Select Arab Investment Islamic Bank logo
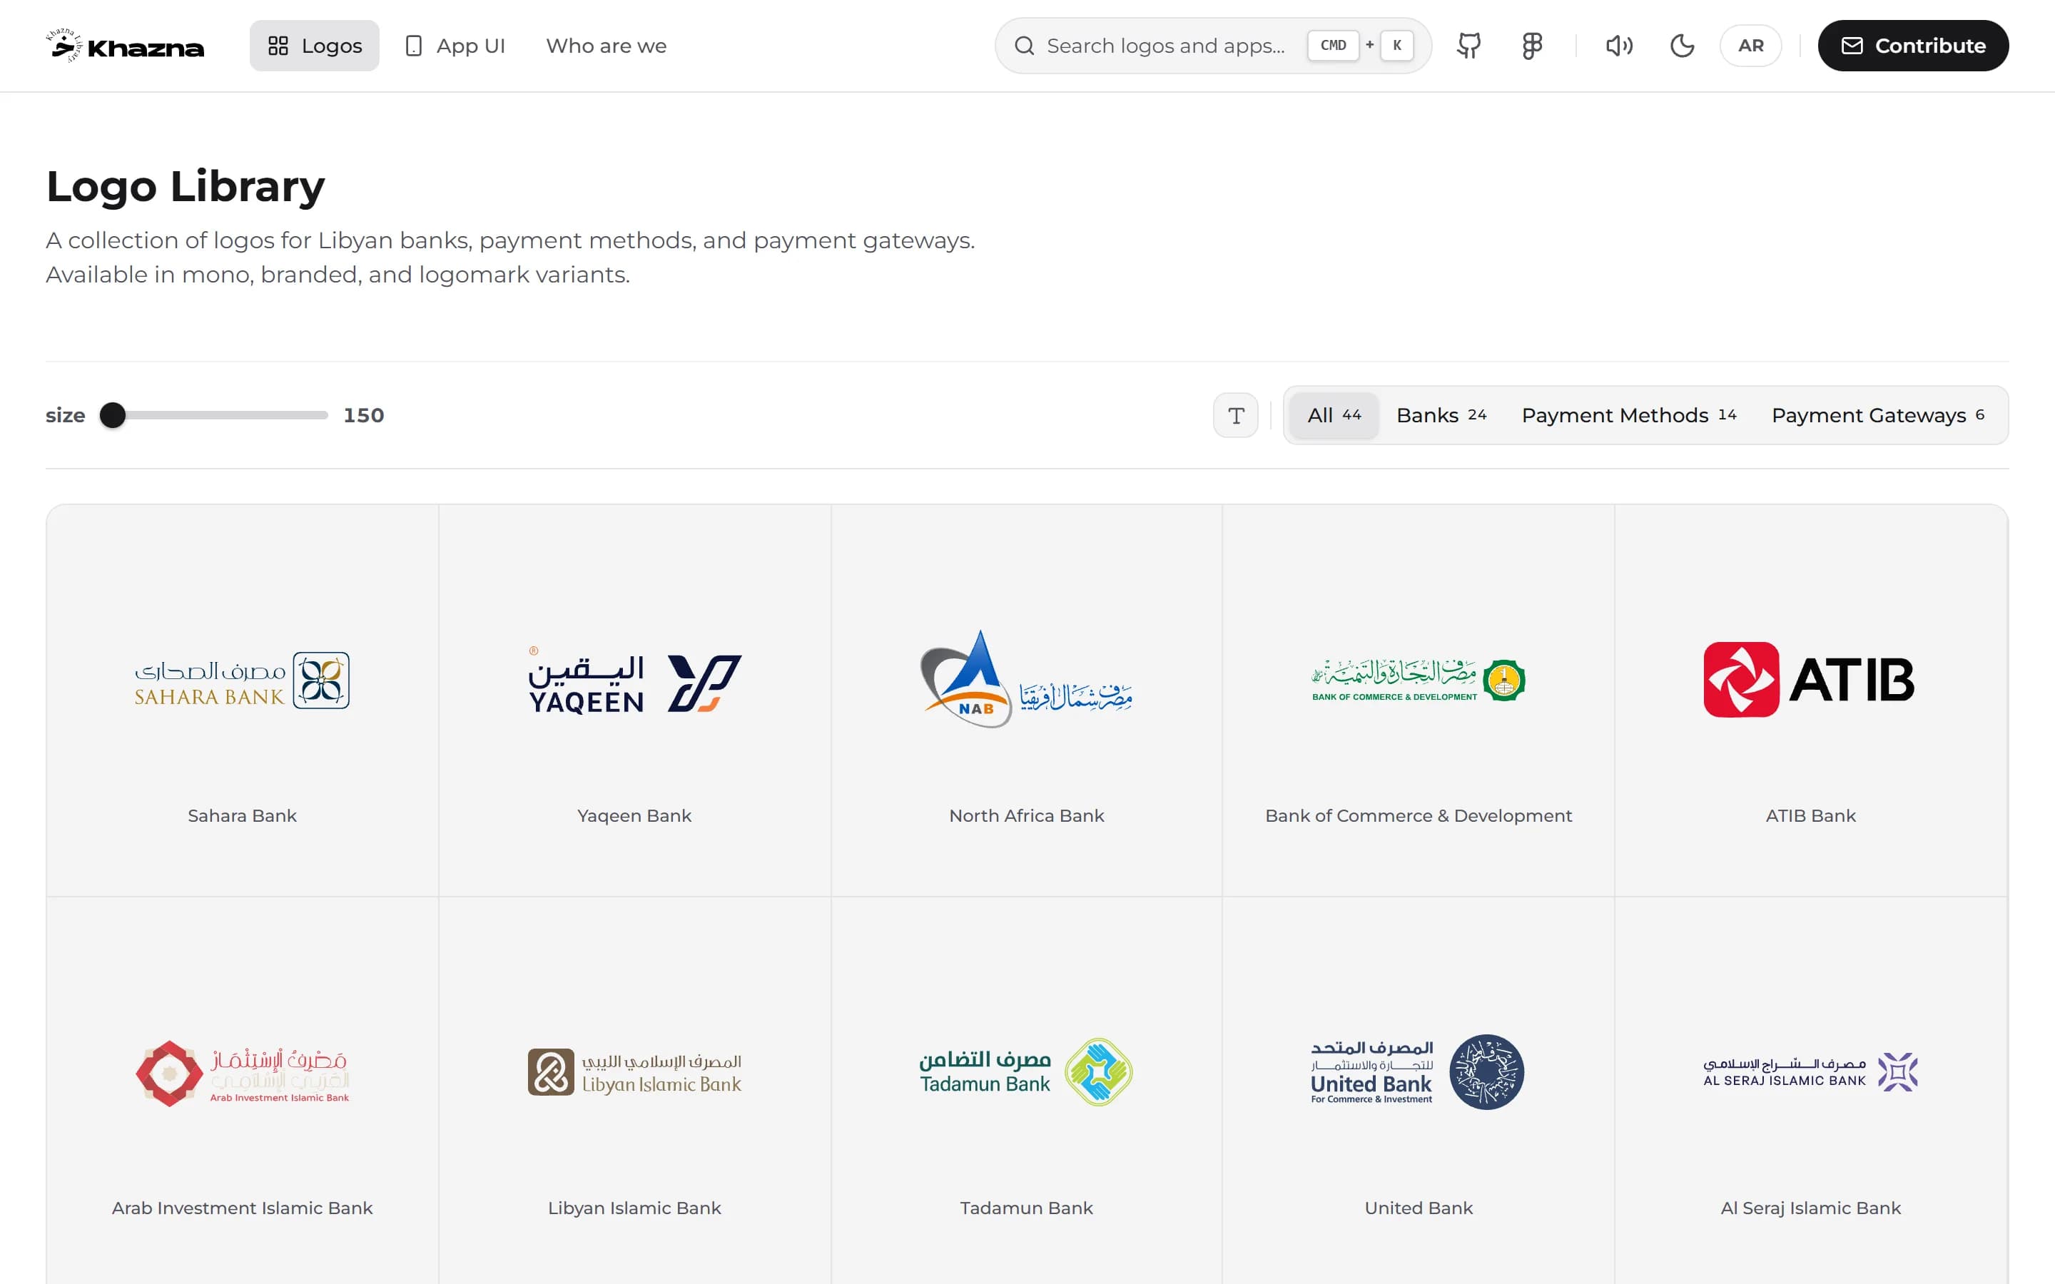Image resolution: width=2055 pixels, height=1284 pixels. (242, 1073)
